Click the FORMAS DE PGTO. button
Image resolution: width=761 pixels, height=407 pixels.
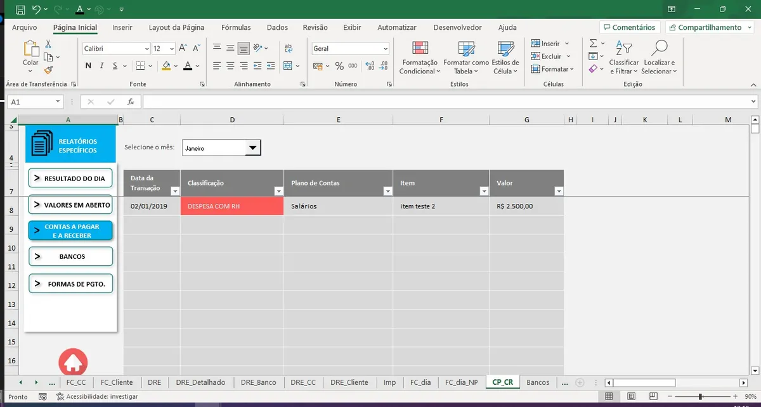tap(70, 284)
